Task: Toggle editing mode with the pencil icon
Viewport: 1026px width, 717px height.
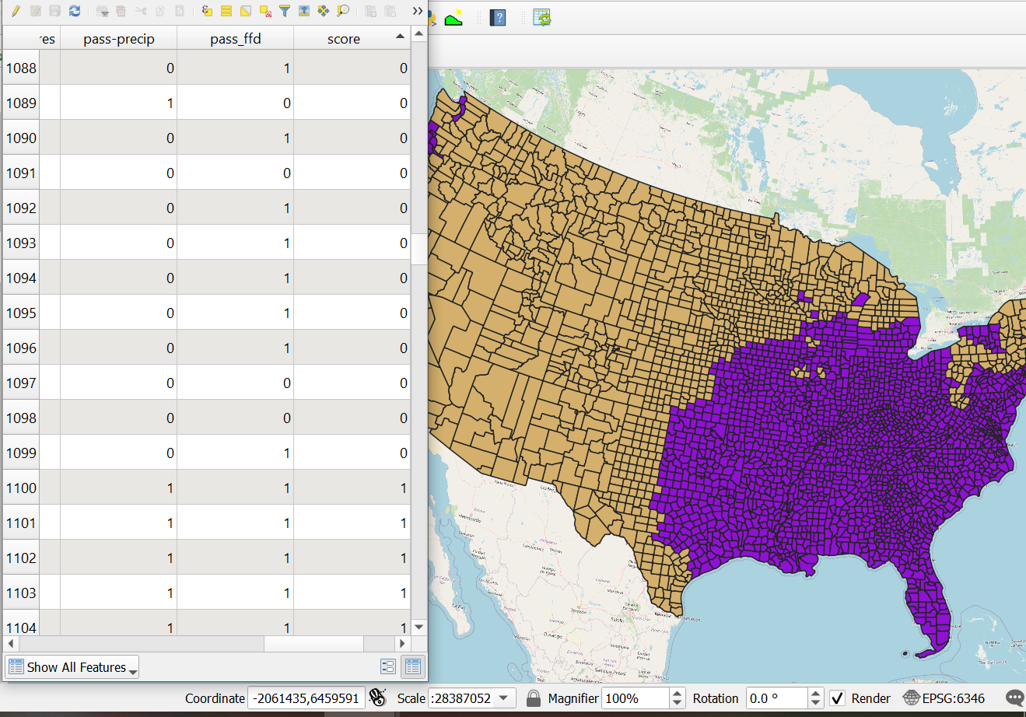Action: [15, 11]
